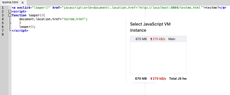Place cursor on the looper() call line

point(27,27)
